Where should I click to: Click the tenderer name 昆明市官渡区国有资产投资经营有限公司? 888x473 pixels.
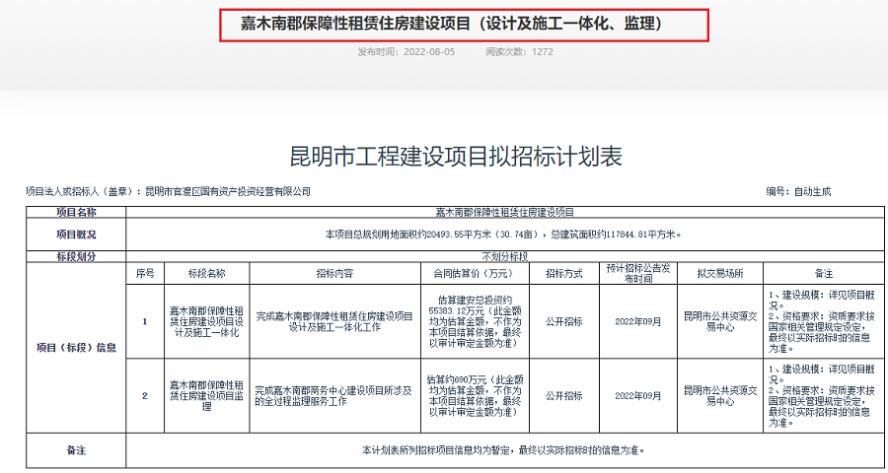[226, 191]
